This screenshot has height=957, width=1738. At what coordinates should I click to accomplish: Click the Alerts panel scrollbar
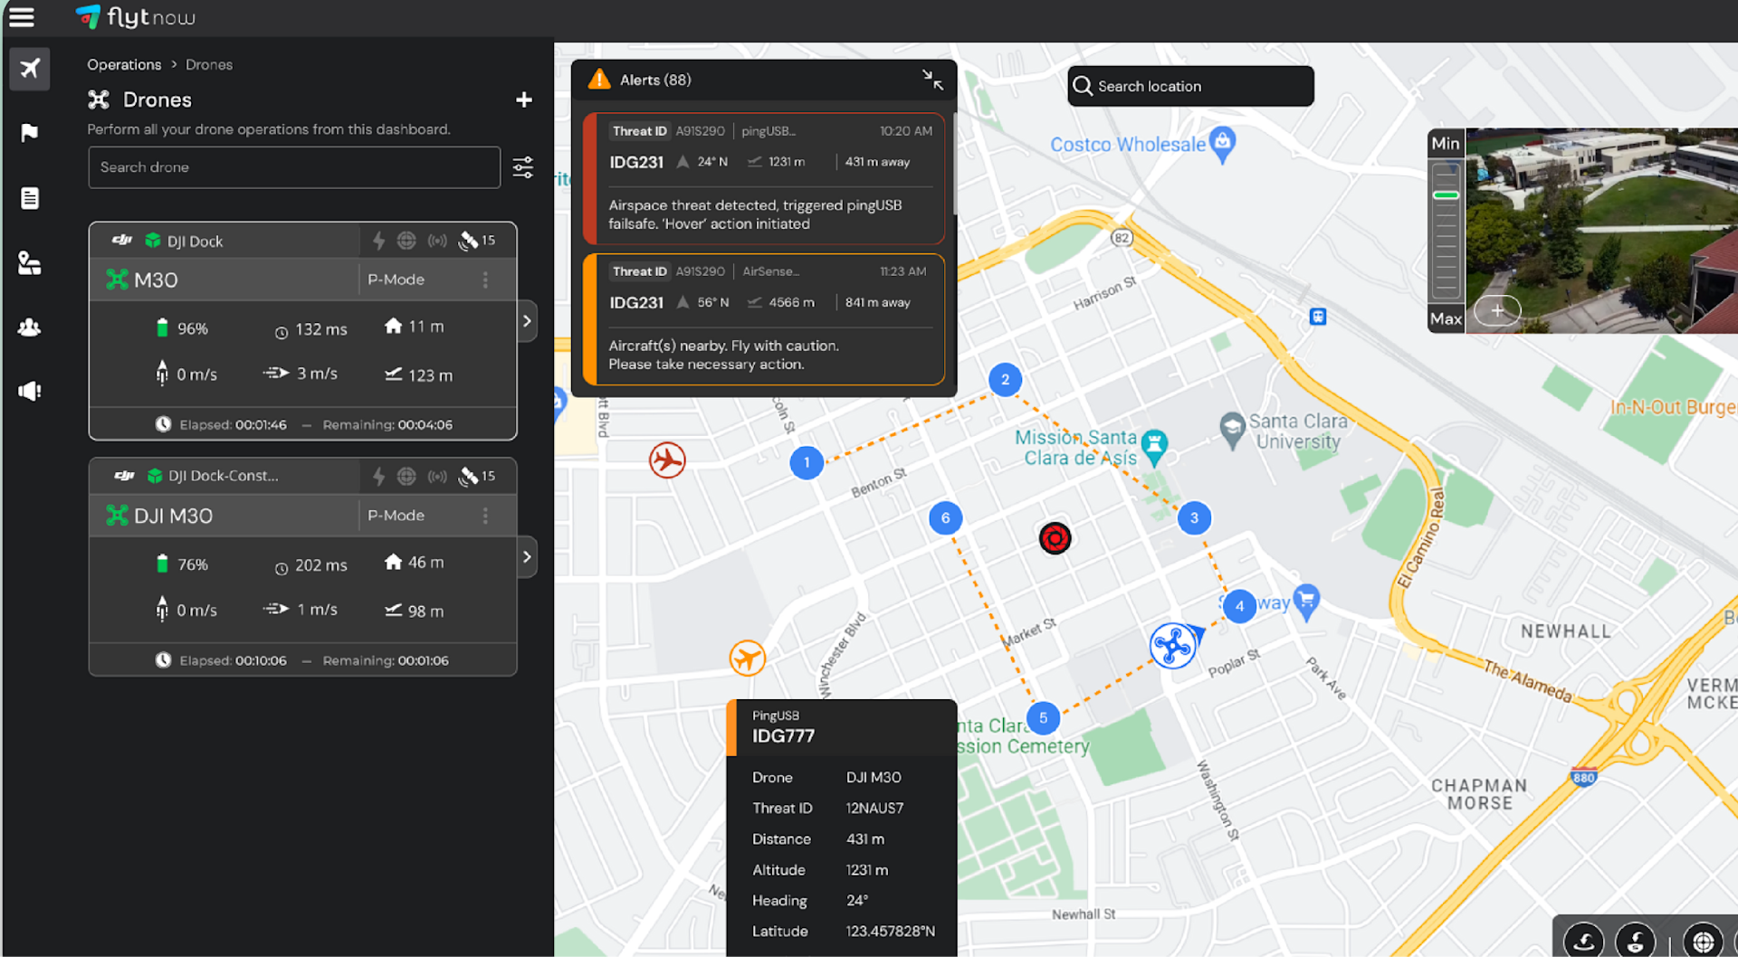coord(955,163)
